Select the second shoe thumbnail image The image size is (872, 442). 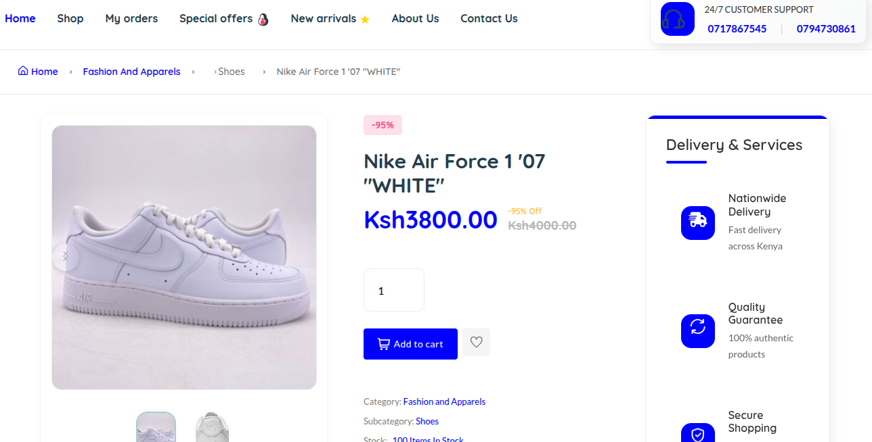tap(213, 427)
